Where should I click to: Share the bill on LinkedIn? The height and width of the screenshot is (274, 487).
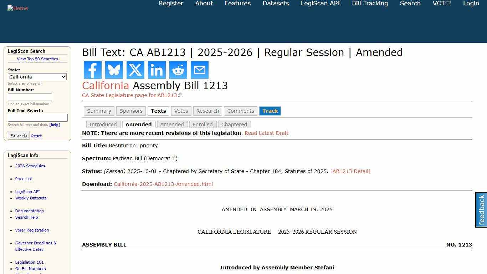pyautogui.click(x=157, y=70)
